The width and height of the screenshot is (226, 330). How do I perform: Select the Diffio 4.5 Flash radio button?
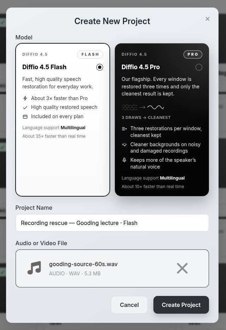click(100, 67)
